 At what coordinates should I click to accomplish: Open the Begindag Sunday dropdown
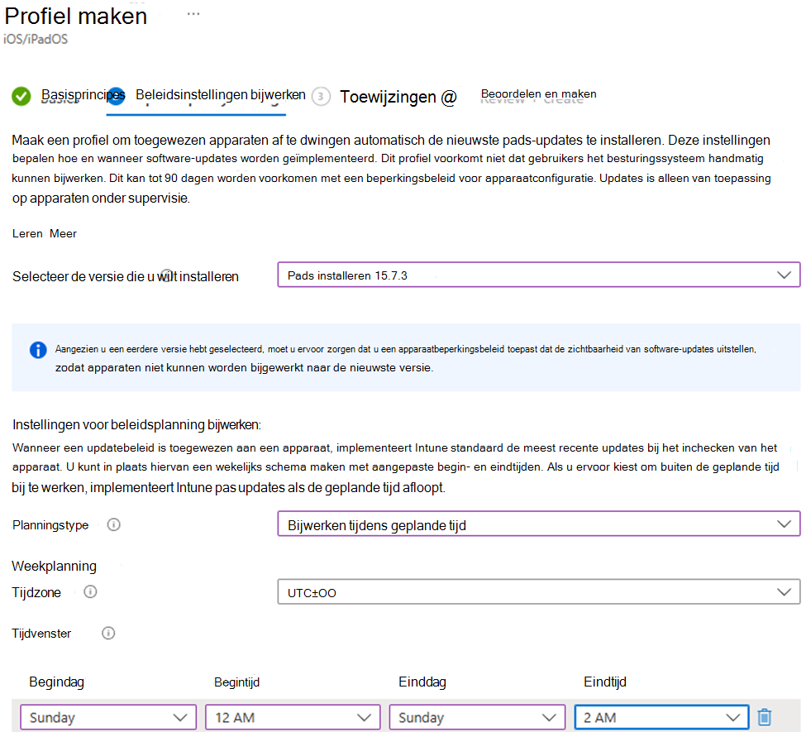pyautogui.click(x=108, y=717)
